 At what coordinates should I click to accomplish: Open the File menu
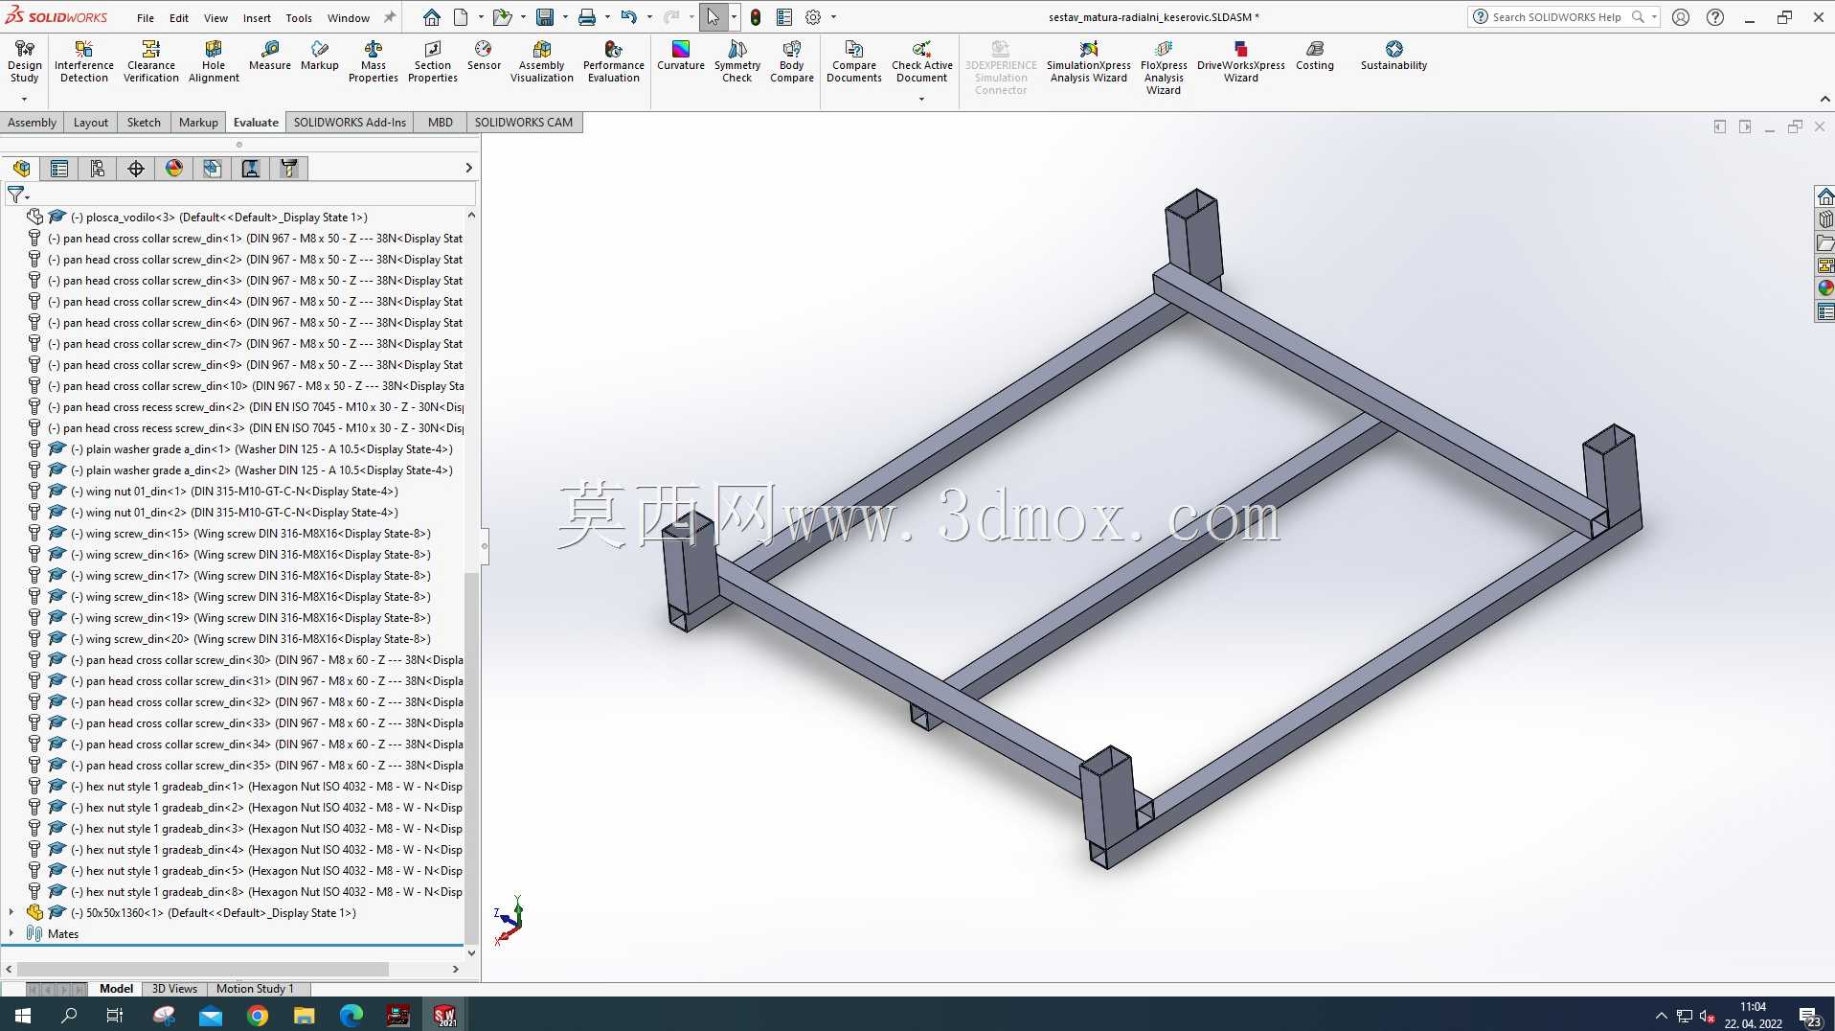pos(146,17)
